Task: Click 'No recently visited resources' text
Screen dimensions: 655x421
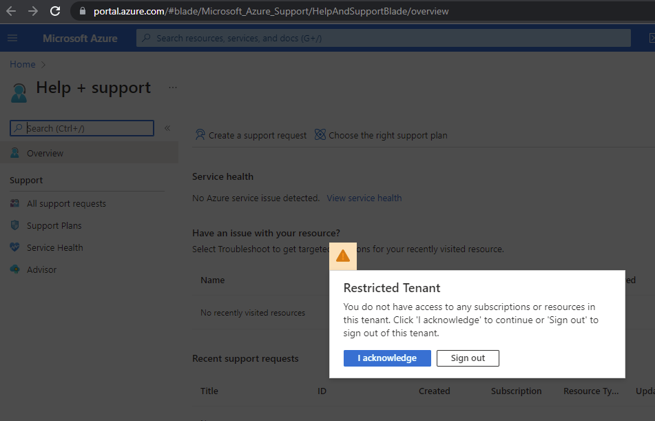Action: (253, 312)
